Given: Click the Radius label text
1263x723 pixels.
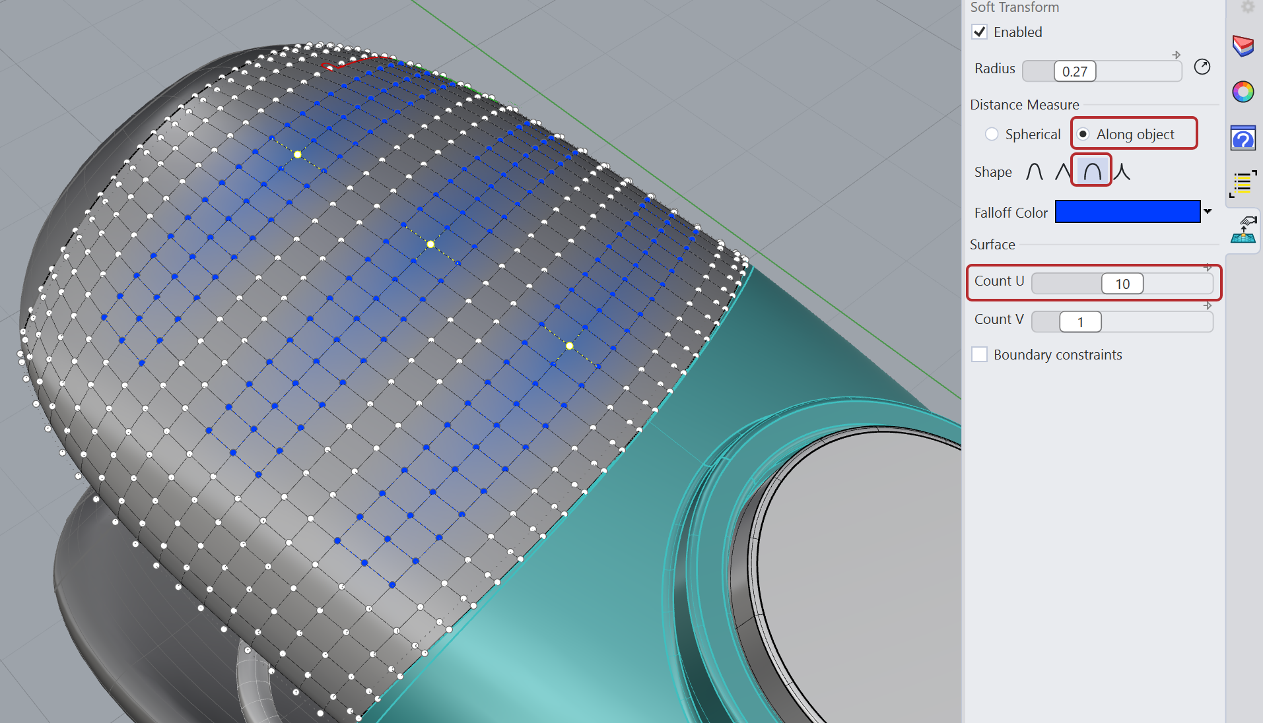Looking at the screenshot, I should (995, 68).
